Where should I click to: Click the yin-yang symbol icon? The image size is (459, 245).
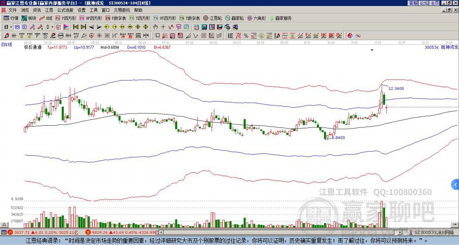[x=350, y=36]
